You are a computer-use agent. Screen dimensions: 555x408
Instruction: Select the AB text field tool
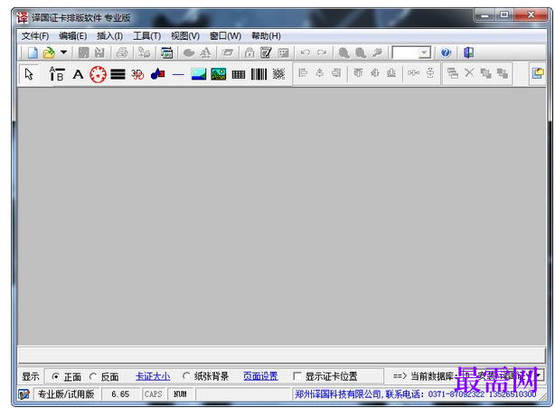pos(57,74)
